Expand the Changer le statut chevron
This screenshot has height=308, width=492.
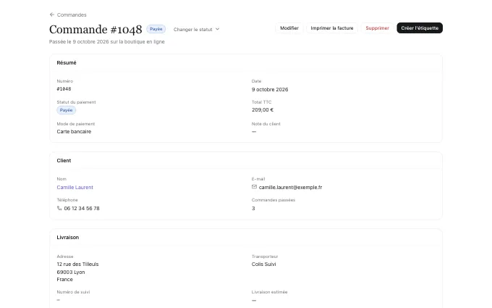click(218, 29)
